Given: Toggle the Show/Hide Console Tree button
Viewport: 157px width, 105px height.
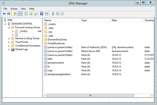Looking at the screenshot, I should pos(20,14).
